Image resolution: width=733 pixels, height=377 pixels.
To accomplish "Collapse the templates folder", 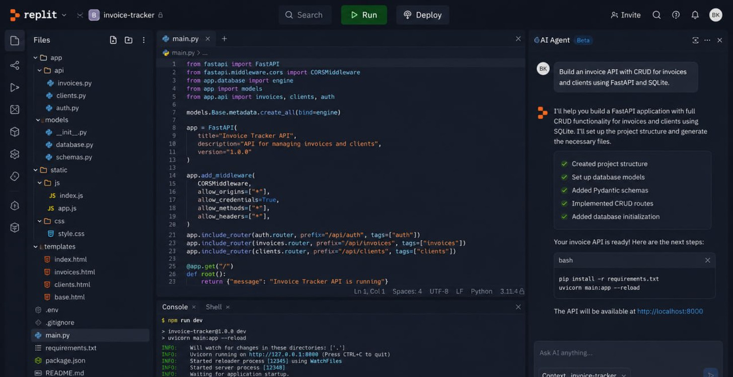I will click(x=35, y=247).
